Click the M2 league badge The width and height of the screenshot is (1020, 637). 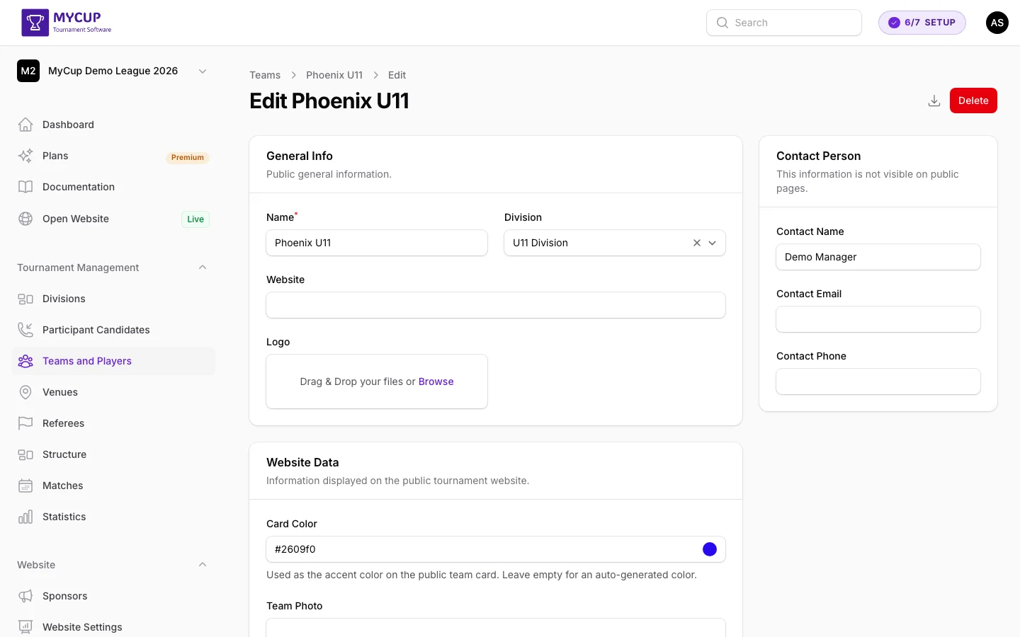point(28,71)
